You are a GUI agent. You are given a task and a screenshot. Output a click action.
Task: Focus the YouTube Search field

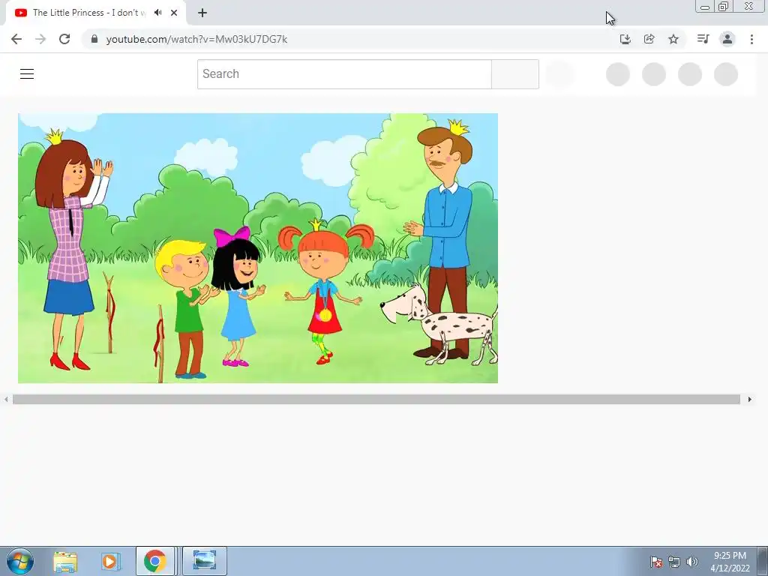click(344, 74)
